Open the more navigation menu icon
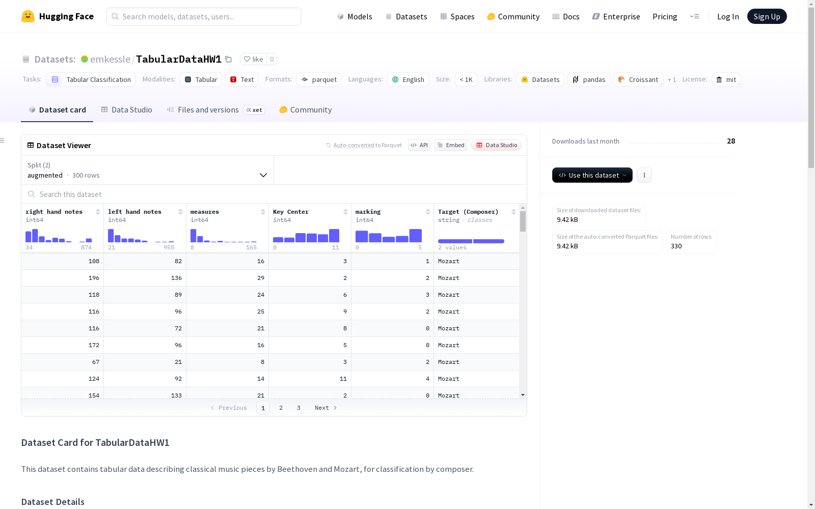The height and width of the screenshot is (509, 815). [x=694, y=16]
